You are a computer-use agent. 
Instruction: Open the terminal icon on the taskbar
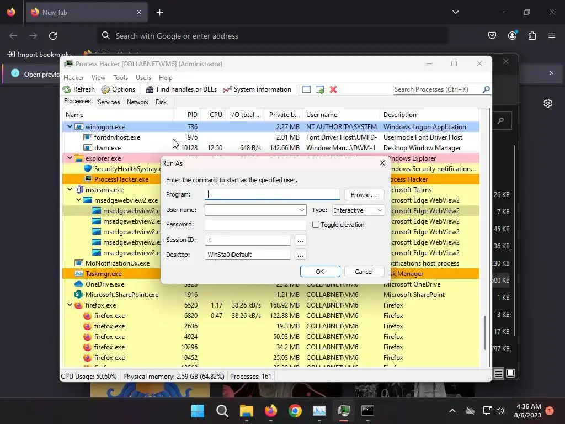point(367,411)
